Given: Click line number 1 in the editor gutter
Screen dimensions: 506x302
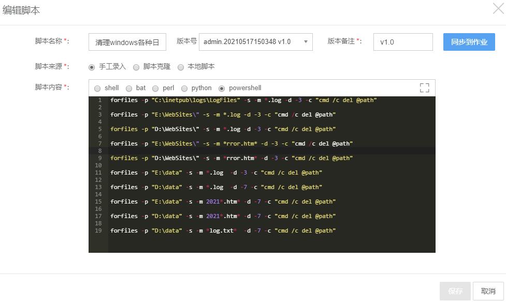Looking at the screenshot, I should (x=98, y=100).
